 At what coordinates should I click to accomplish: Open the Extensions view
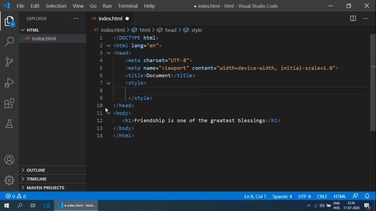pyautogui.click(x=9, y=103)
